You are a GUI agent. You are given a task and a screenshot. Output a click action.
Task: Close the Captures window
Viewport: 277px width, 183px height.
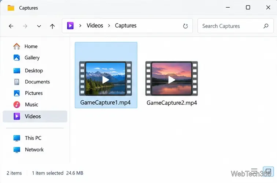268,7
